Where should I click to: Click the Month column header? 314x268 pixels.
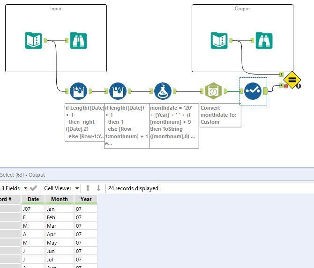pyautogui.click(x=59, y=199)
